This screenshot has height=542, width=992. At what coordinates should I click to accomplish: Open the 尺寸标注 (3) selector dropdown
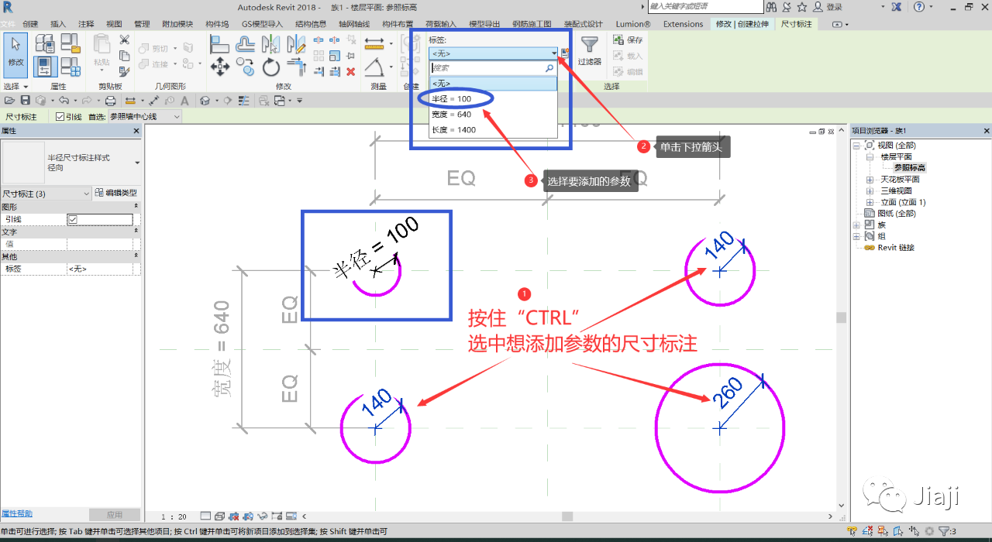coord(46,193)
